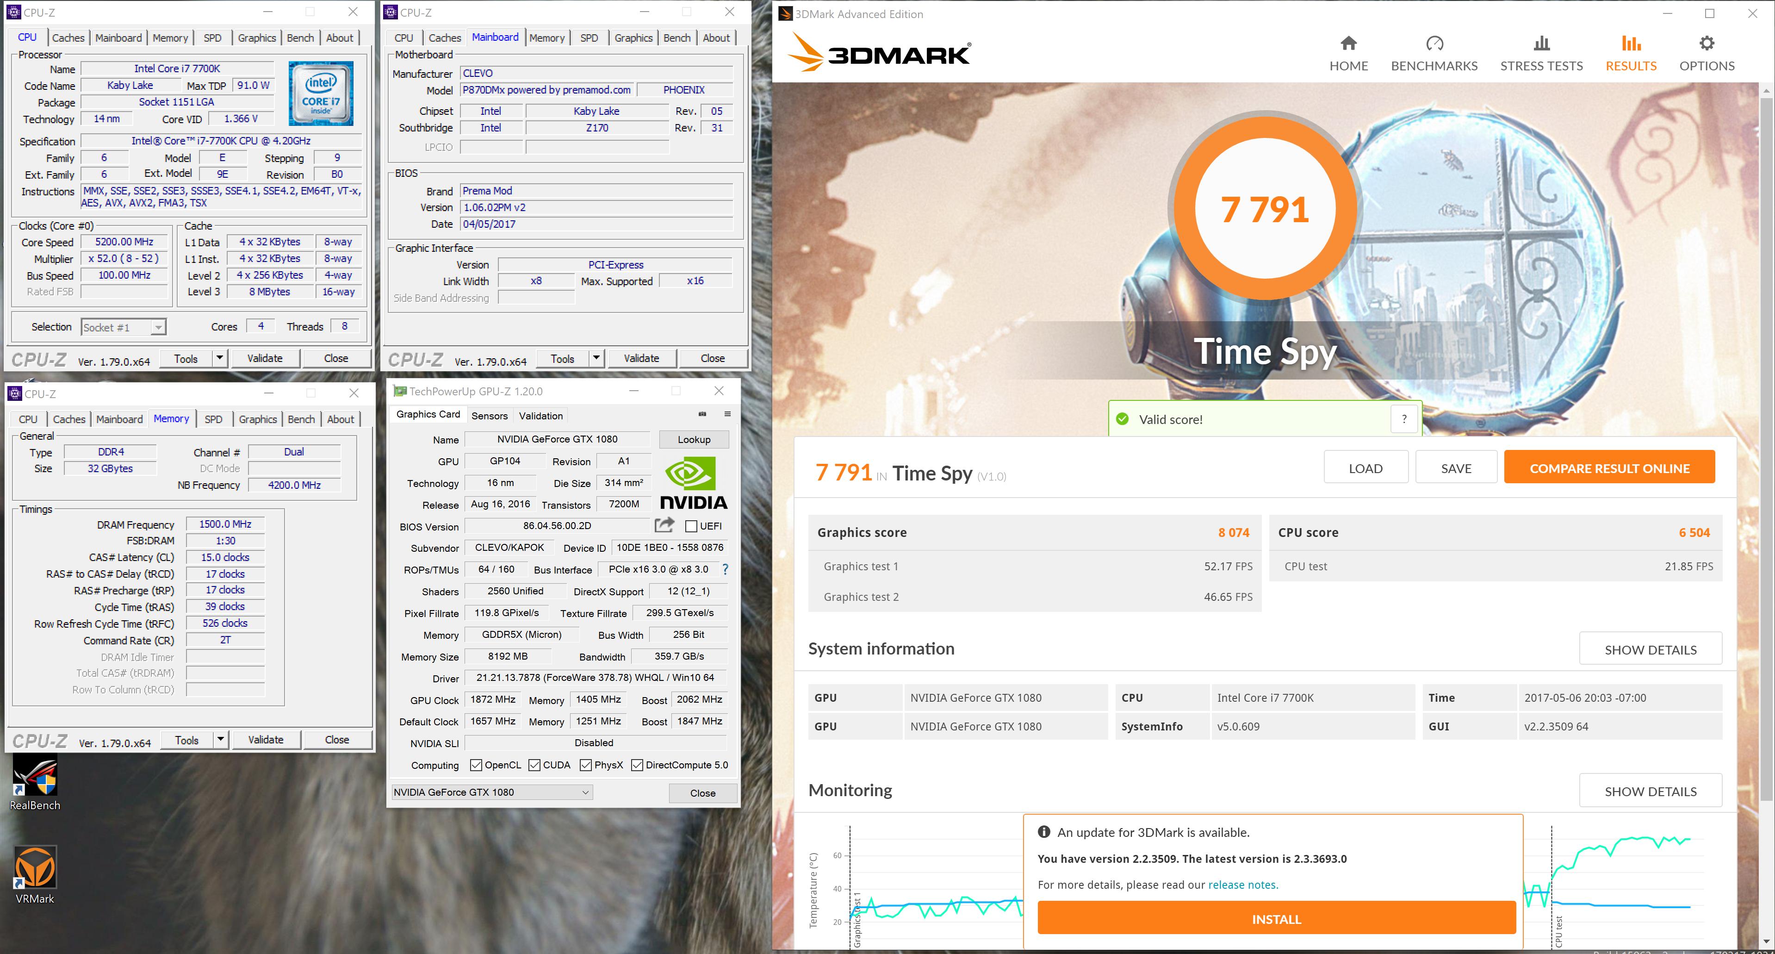Screen dimensions: 1775x954
Task: Toggle the OpenCL checkbox
Action: [476, 765]
